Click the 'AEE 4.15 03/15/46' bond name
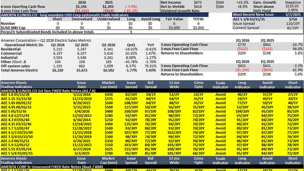This screenshot has height=171, width=304. pyautogui.click(x=16, y=124)
